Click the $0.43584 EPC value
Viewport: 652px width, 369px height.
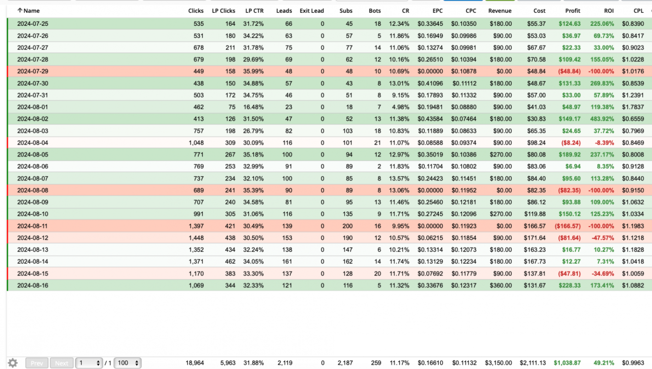430,119
